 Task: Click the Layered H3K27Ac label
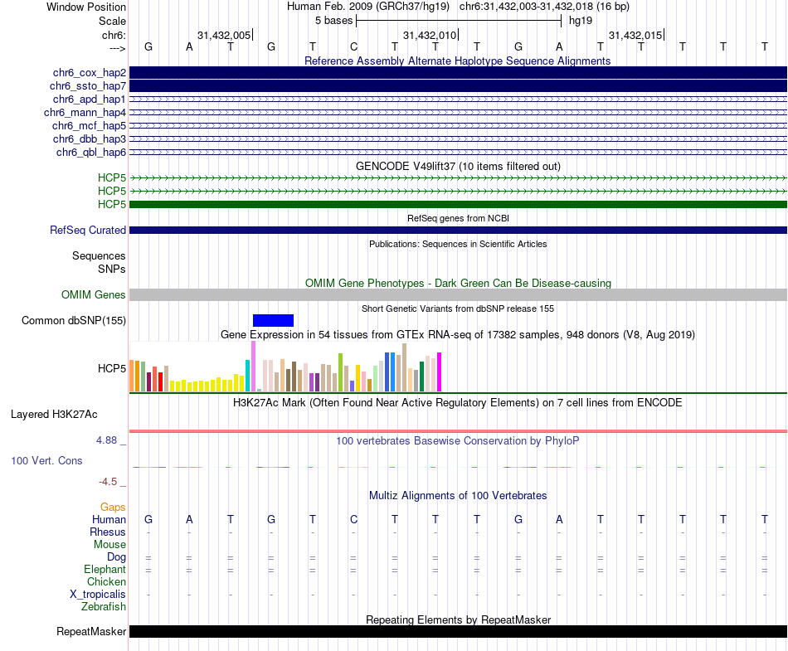(x=54, y=415)
